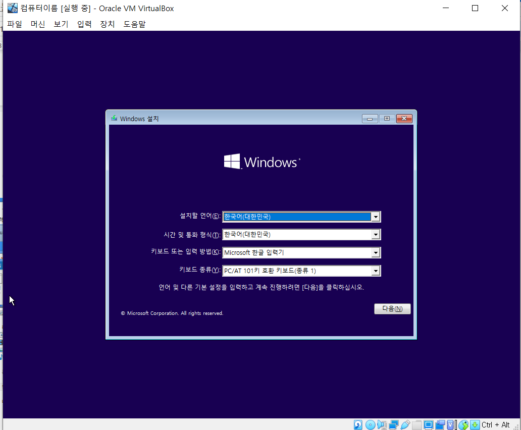Open the 도움말 menu

[134, 24]
